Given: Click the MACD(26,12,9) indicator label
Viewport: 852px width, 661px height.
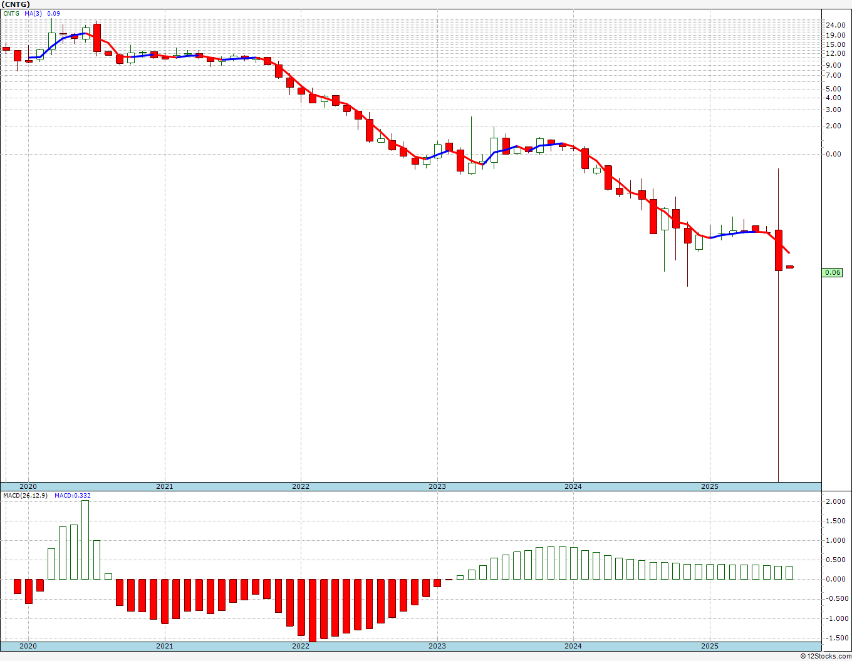Looking at the screenshot, I should (x=26, y=496).
